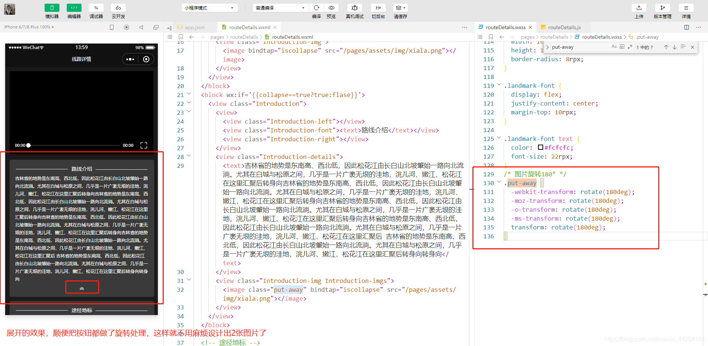Open the iPhone 6/7/8 Plus device dropdown
The height and width of the screenshot is (346, 708).
click(29, 27)
